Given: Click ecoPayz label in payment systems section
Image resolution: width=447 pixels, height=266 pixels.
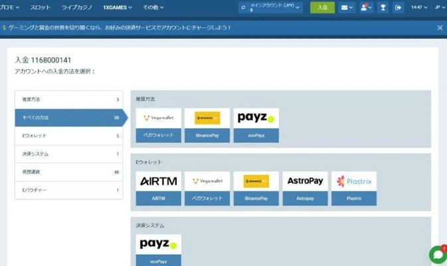Looking at the screenshot, I should (159, 261).
